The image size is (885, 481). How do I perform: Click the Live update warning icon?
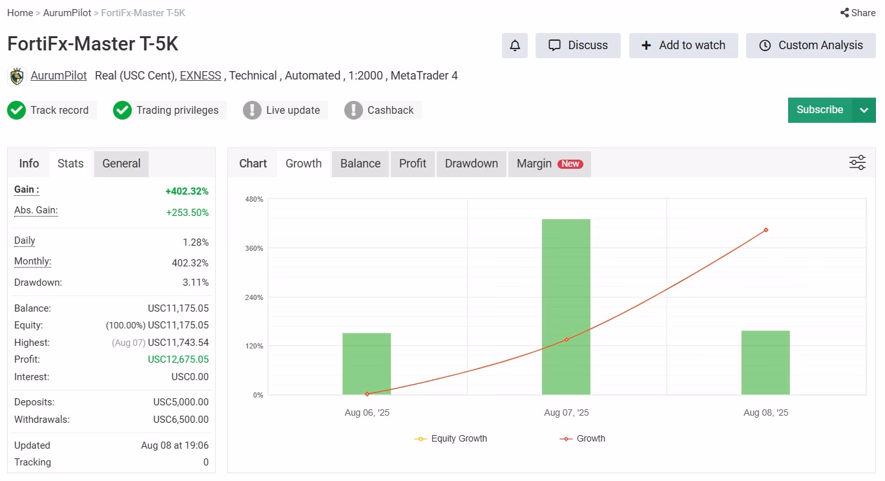[252, 111]
